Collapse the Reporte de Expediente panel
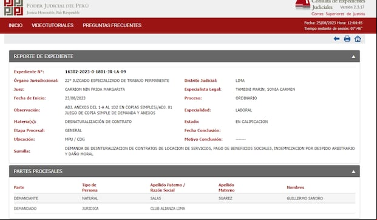Screen dimensions: 377x220 (x=353, y=56)
